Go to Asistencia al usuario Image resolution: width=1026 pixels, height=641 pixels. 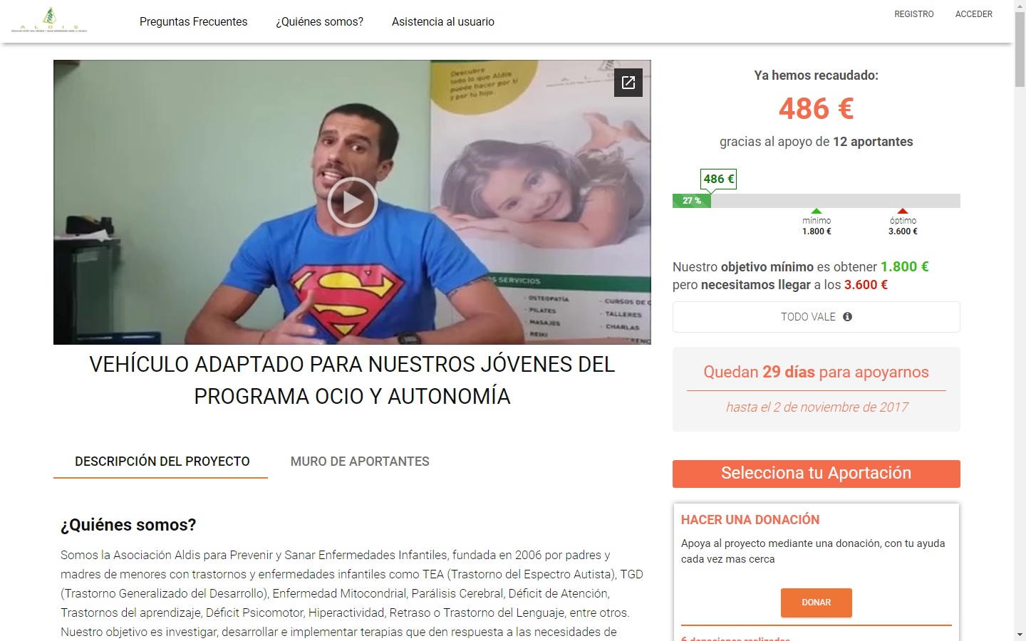pyautogui.click(x=443, y=21)
